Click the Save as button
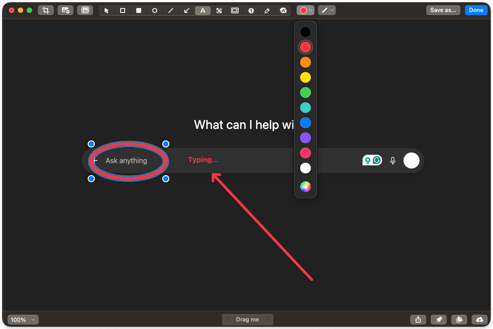 coord(443,10)
